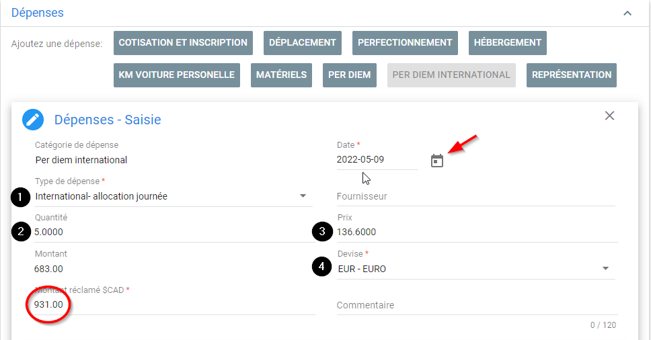Open the Type de dépense dropdown arrow
651x340 pixels.
point(303,196)
